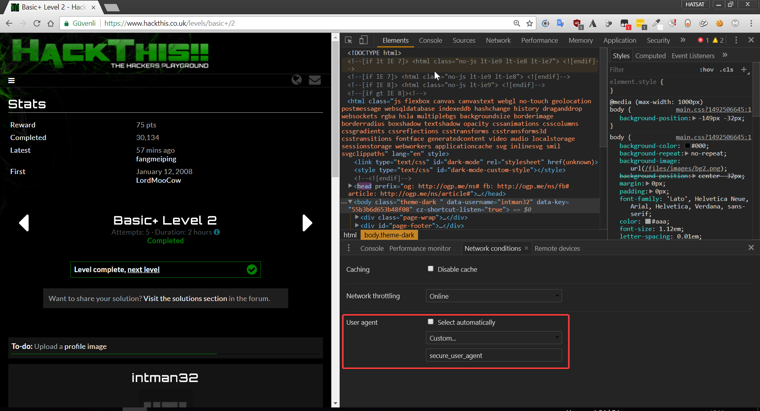Open the cookie editor extension icon

click(720, 23)
